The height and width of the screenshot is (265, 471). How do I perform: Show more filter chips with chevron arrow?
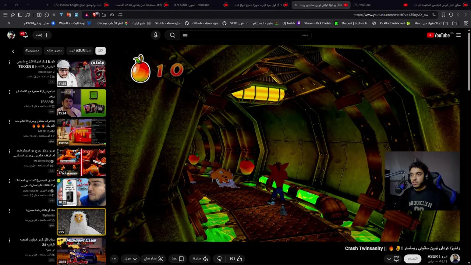13,51
